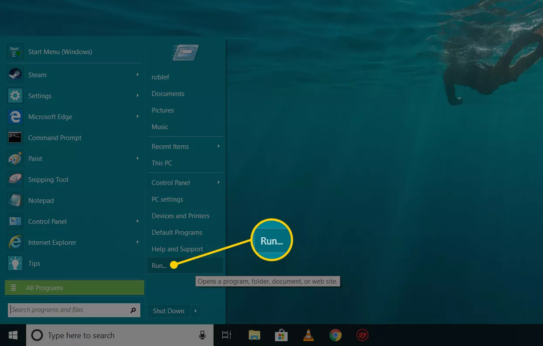Click the Windows Start button on the taskbar
The image size is (543, 346).
coord(13,335)
